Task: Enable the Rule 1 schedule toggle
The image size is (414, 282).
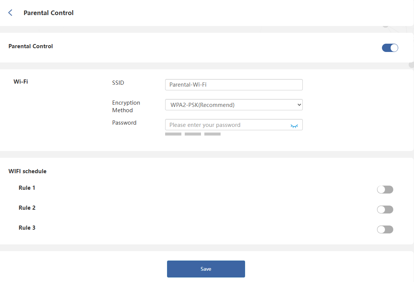Action: pos(385,189)
